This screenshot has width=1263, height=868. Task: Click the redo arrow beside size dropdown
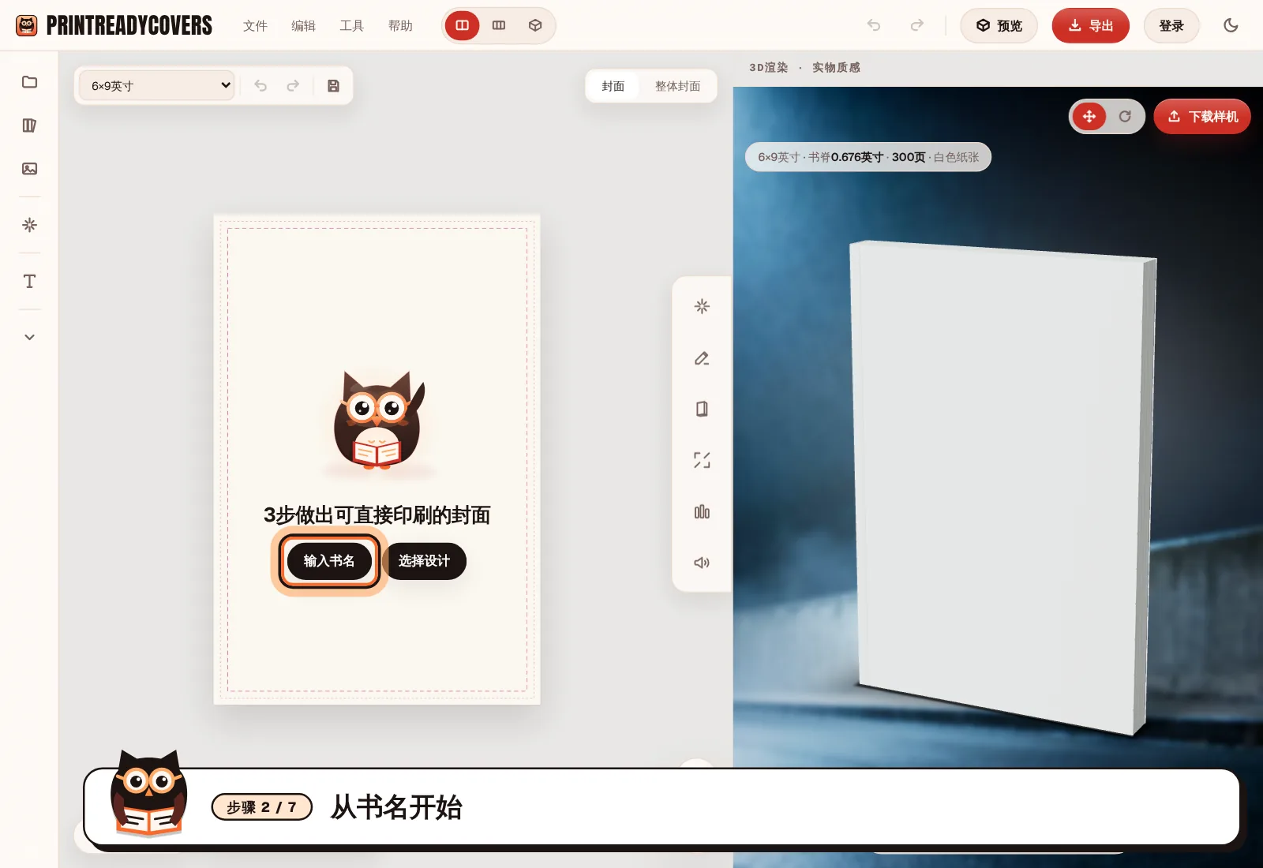coord(293,86)
